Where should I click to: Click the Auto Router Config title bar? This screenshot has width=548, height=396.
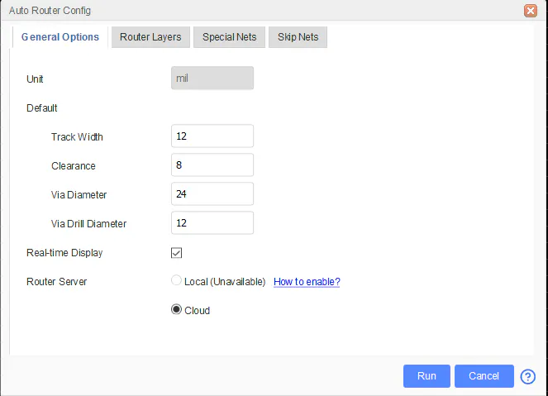tap(248, 11)
